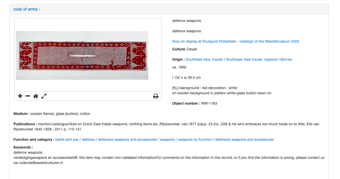Click the object number WM-1763 text
This screenshot has width=340, height=179.
(x=209, y=103)
